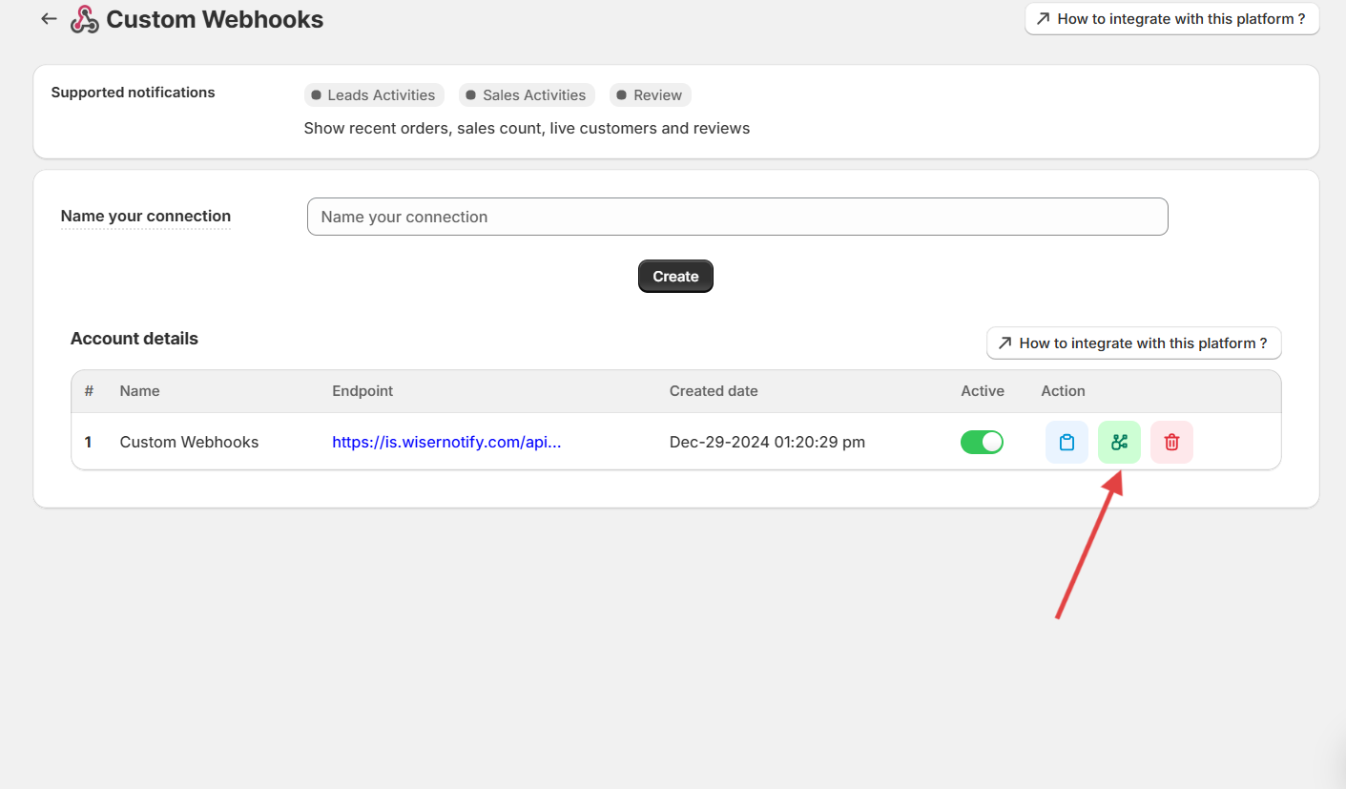Open the green webhook mapping icon
The image size is (1346, 789).
tap(1119, 443)
